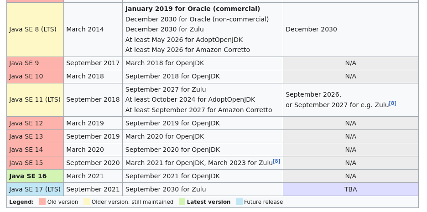Viewport: 427px width, 212px height.
Task: Click 'At least May 2026 for AdoptOpenJDK'
Action: pos(184,40)
